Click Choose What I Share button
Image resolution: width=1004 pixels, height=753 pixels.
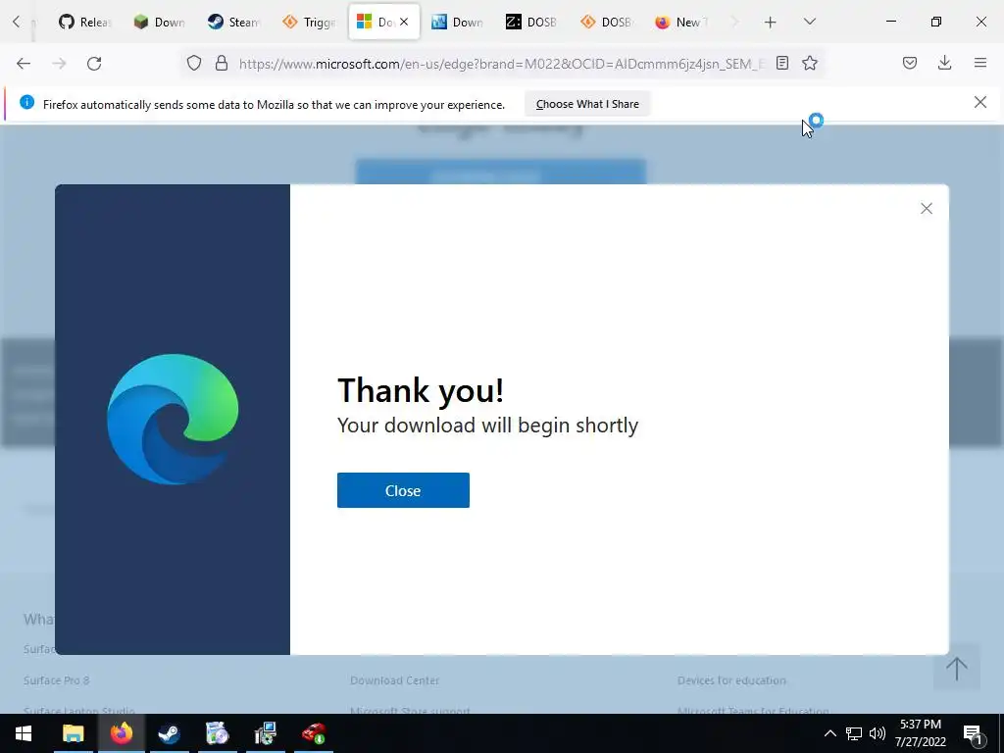pos(587,104)
